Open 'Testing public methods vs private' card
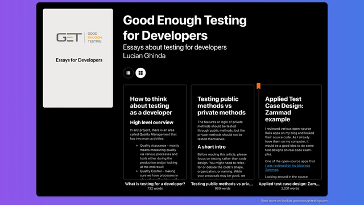This screenshot has width=364, height=205. [x=222, y=132]
